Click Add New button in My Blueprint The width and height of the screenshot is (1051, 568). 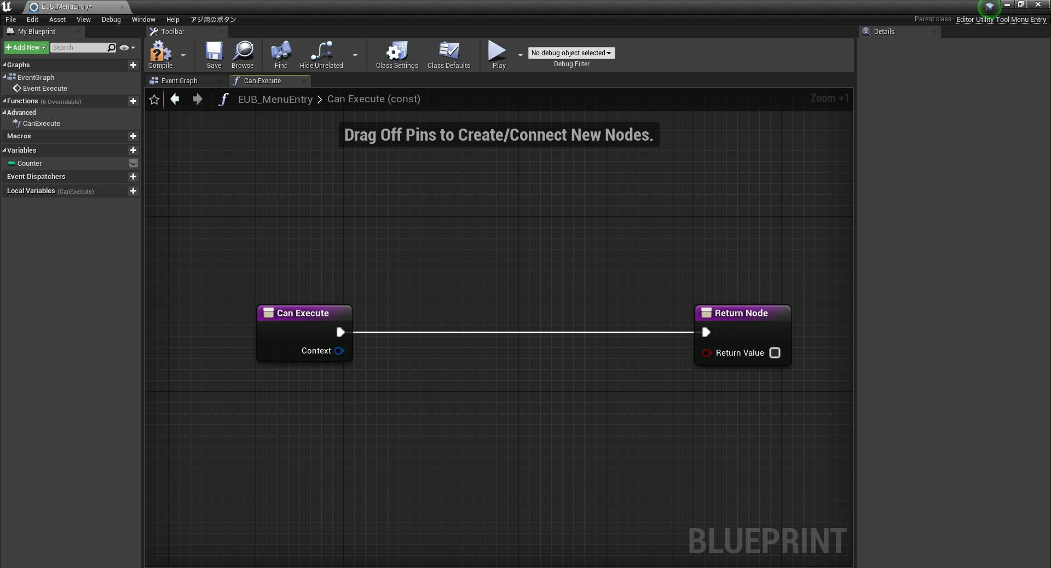tap(26, 48)
